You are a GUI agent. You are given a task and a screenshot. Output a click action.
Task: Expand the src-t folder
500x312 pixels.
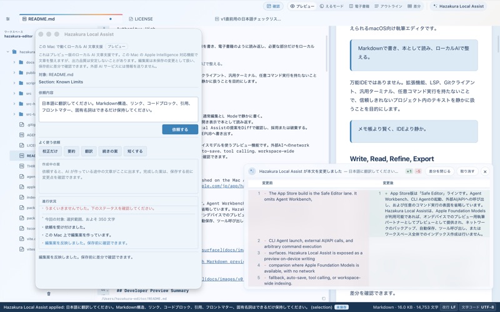[x=14, y=114]
